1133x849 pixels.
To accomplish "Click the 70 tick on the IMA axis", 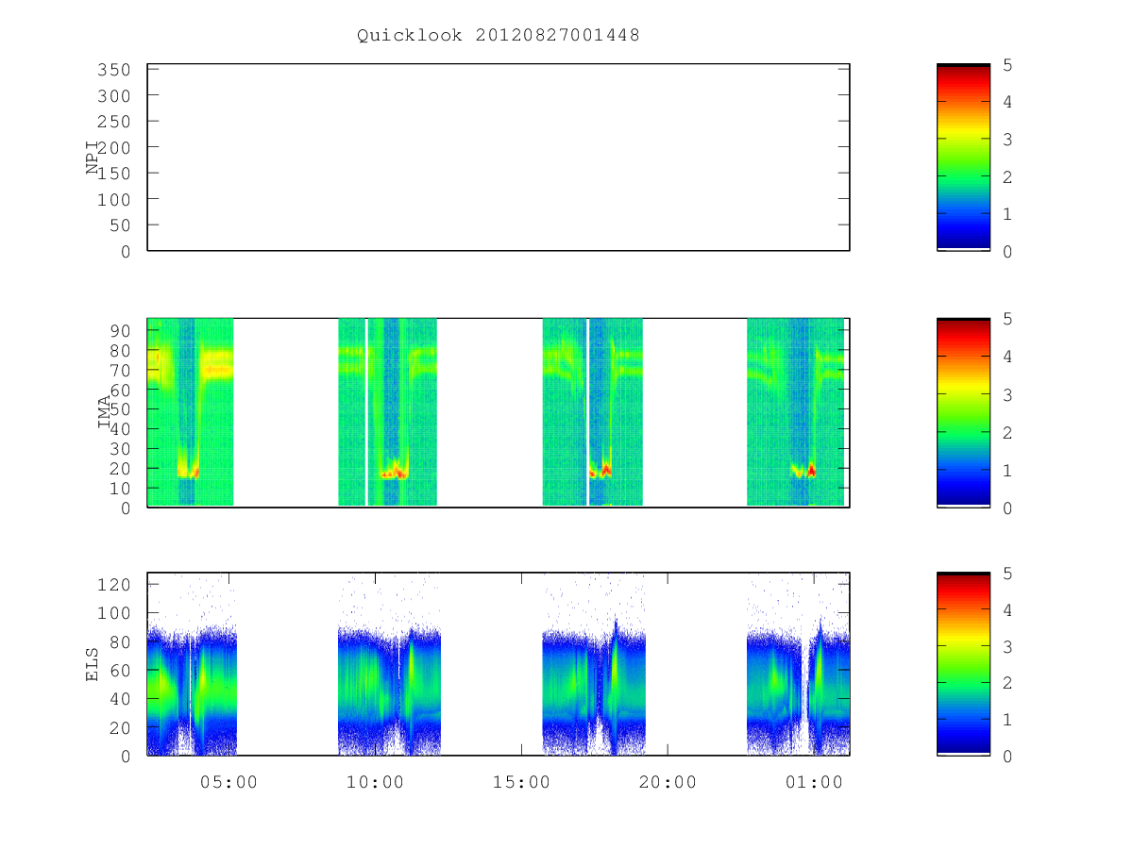I will point(120,370).
